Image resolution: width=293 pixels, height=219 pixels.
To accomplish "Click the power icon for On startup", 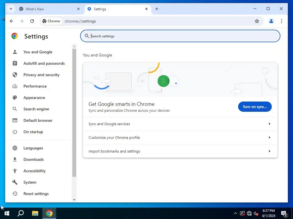I will [x=15, y=132].
